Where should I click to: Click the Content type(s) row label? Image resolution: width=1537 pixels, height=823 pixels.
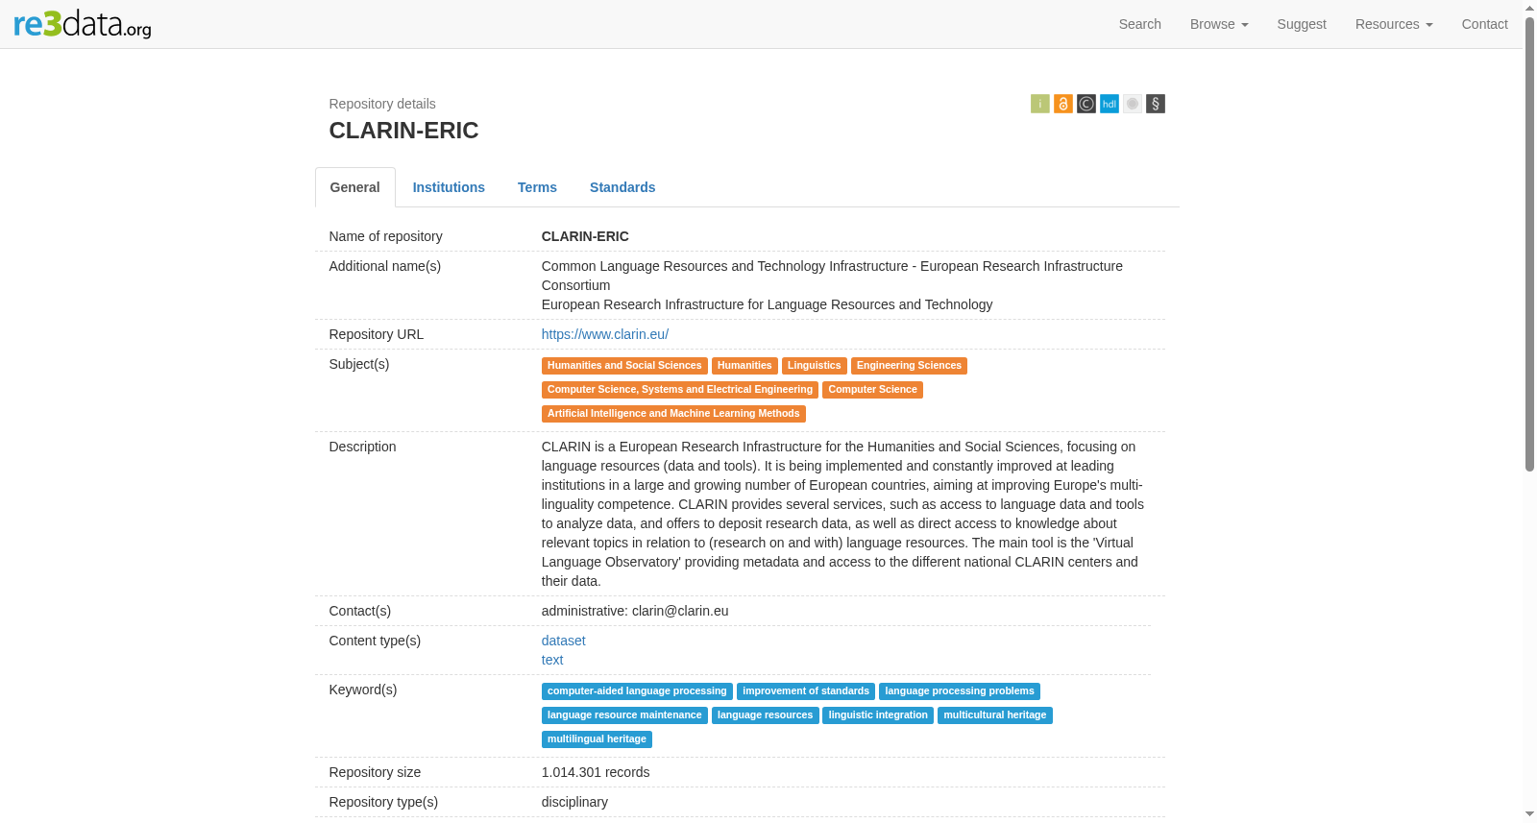[x=375, y=641]
